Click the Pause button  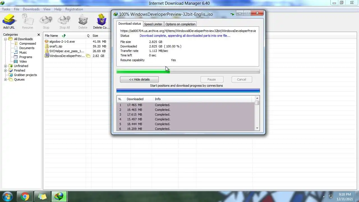[211, 79]
